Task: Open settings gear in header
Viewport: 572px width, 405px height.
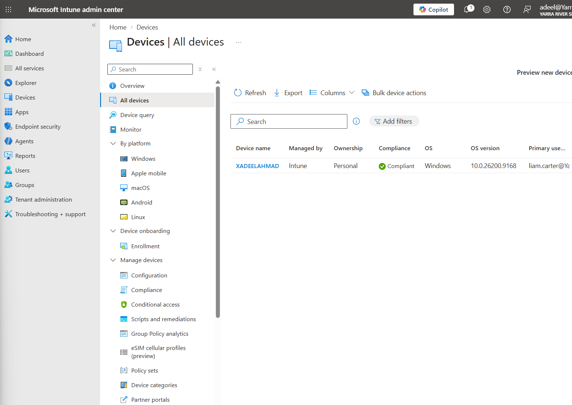Action: pos(487,9)
